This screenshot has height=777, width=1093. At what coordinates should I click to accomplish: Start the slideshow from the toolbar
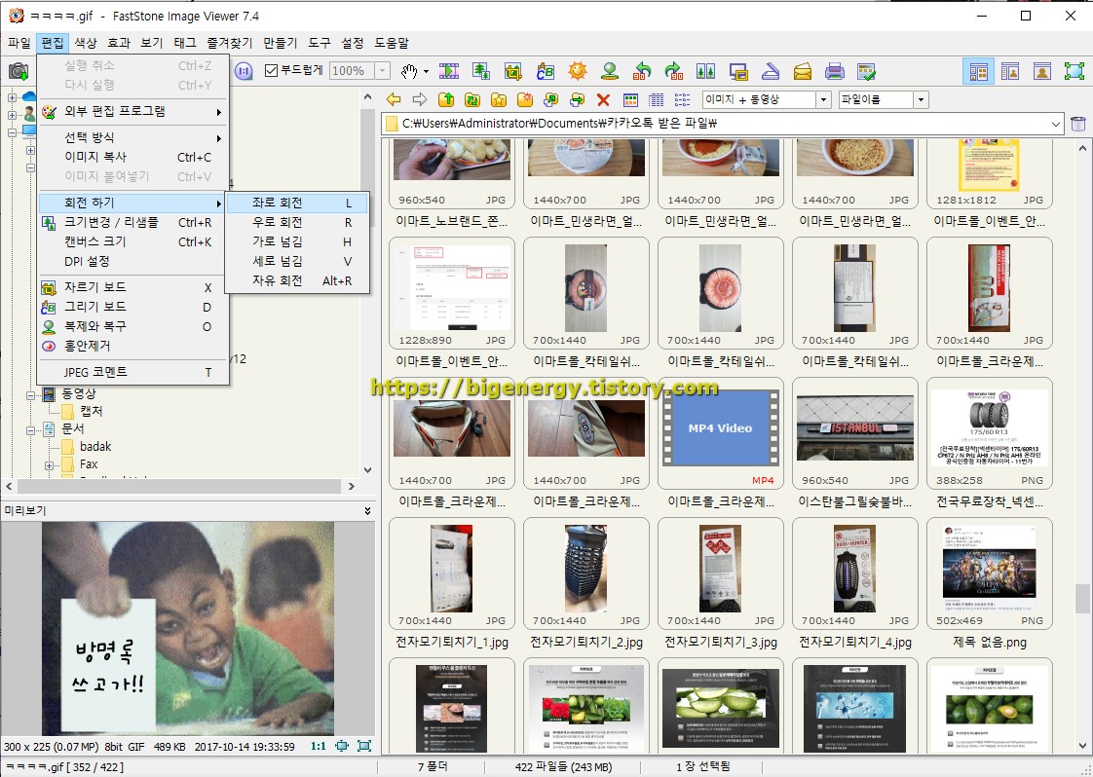coord(449,71)
